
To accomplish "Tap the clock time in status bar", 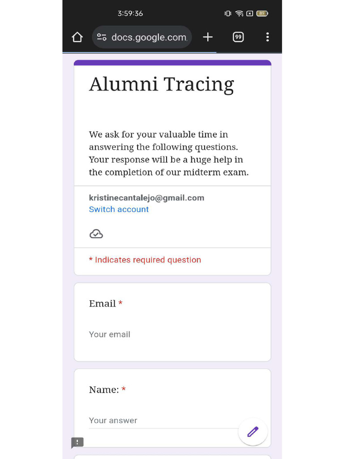I will click(x=130, y=13).
